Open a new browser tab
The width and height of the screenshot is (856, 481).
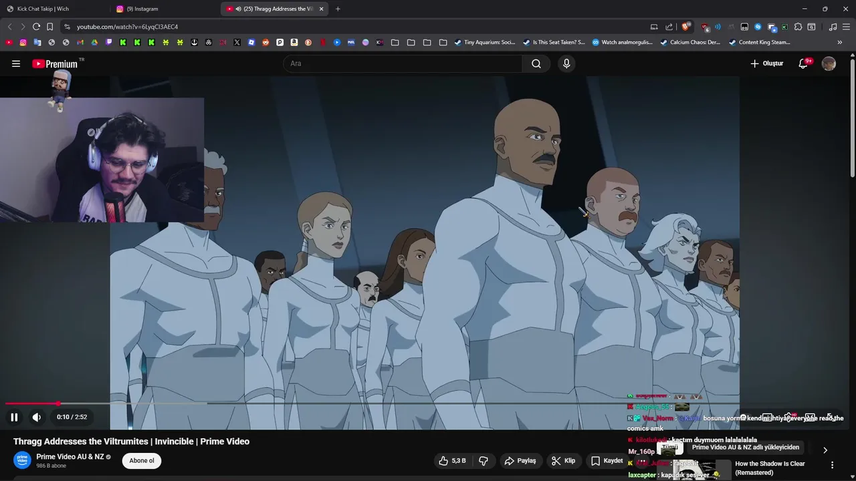coord(338,9)
